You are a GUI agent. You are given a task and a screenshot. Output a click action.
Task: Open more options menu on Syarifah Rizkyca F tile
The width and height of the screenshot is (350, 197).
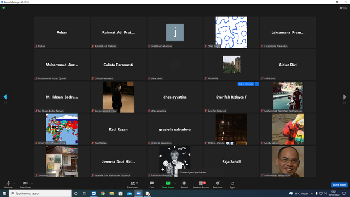tap(256, 84)
